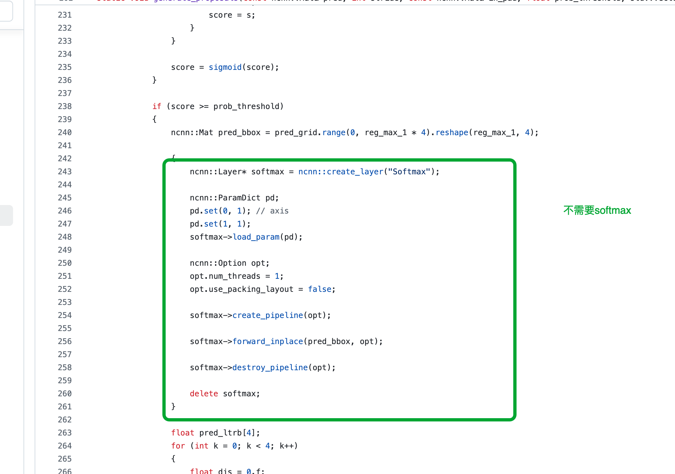Click the reshape method on line 240

pos(452,133)
